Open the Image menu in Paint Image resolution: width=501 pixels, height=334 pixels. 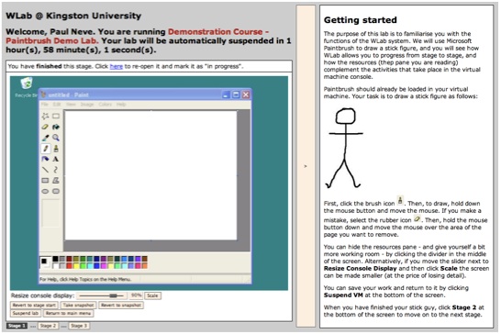[x=86, y=105]
